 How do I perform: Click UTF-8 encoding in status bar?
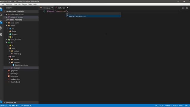(x=175, y=106)
